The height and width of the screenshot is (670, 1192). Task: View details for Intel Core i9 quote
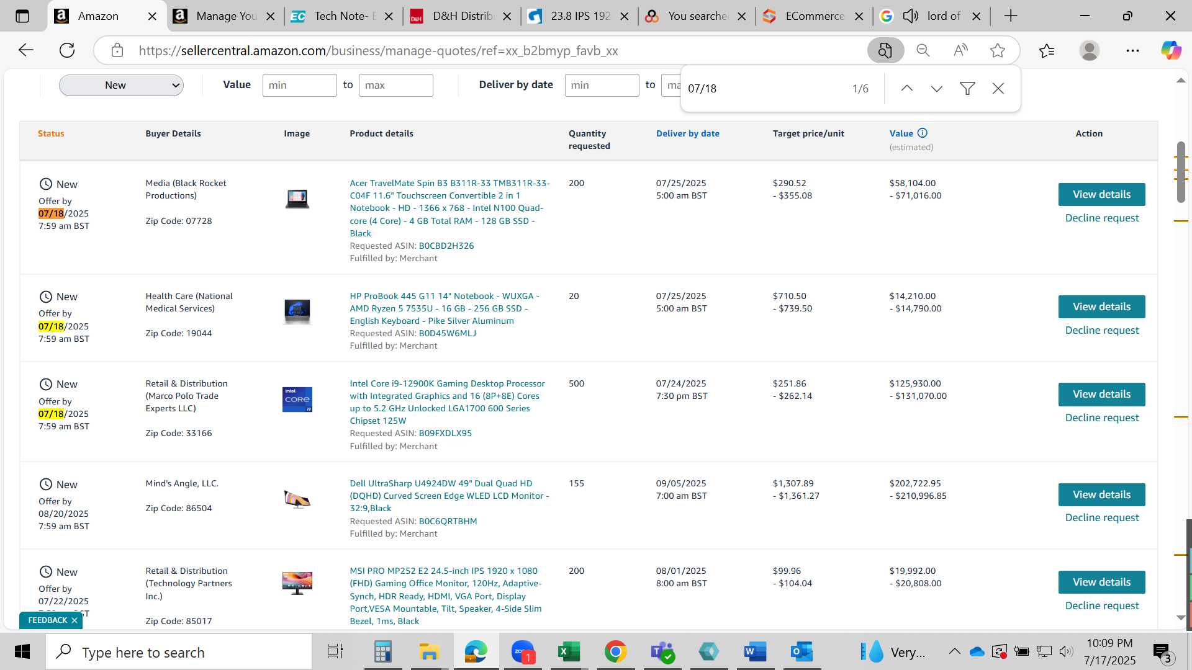1101,394
